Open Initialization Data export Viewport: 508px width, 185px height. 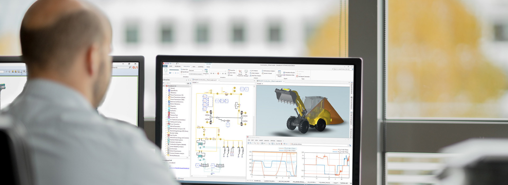[x=289, y=75]
